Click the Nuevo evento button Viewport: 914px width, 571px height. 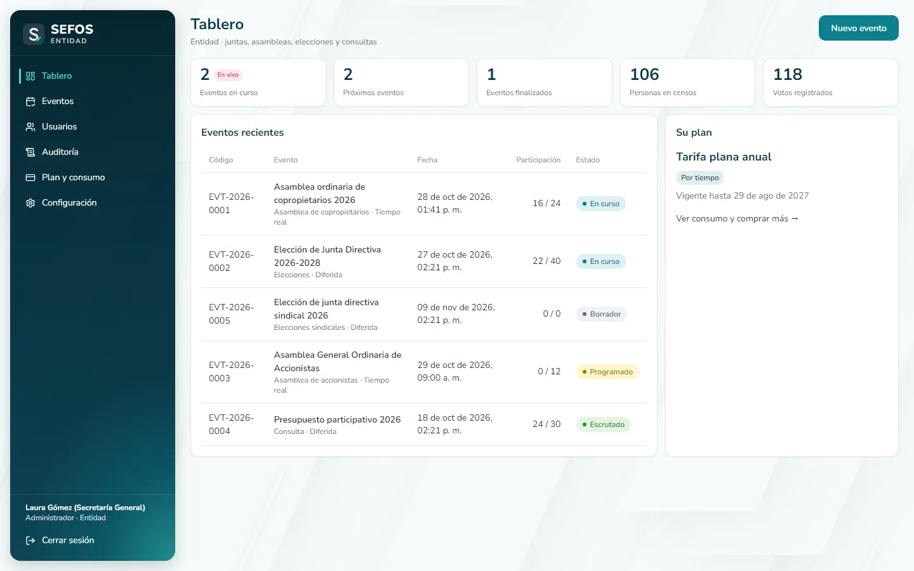859,28
